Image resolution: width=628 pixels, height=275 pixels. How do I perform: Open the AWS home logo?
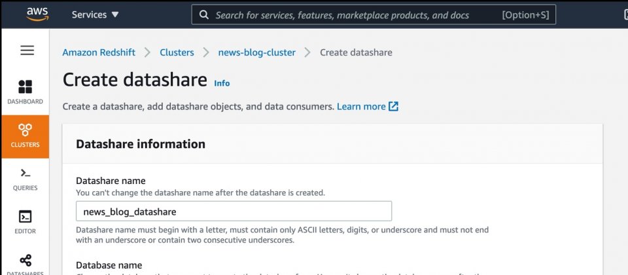(38, 14)
